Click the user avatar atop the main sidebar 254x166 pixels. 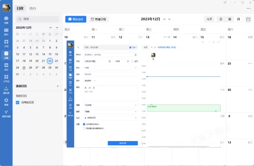pos(6,8)
